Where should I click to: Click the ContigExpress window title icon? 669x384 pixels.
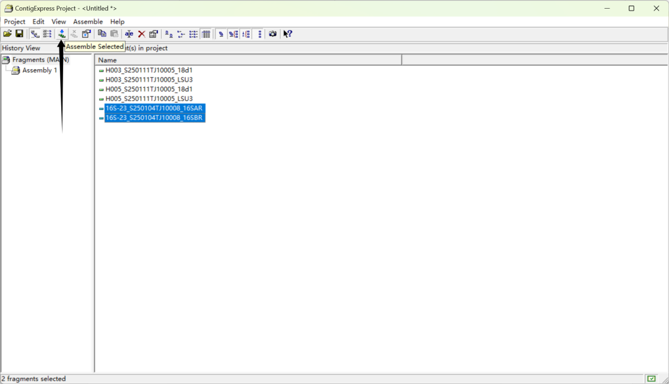pyautogui.click(x=9, y=8)
